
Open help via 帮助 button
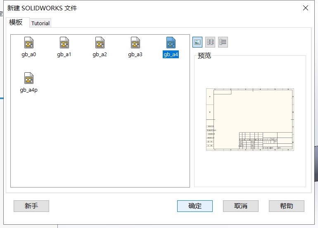tap(286, 206)
